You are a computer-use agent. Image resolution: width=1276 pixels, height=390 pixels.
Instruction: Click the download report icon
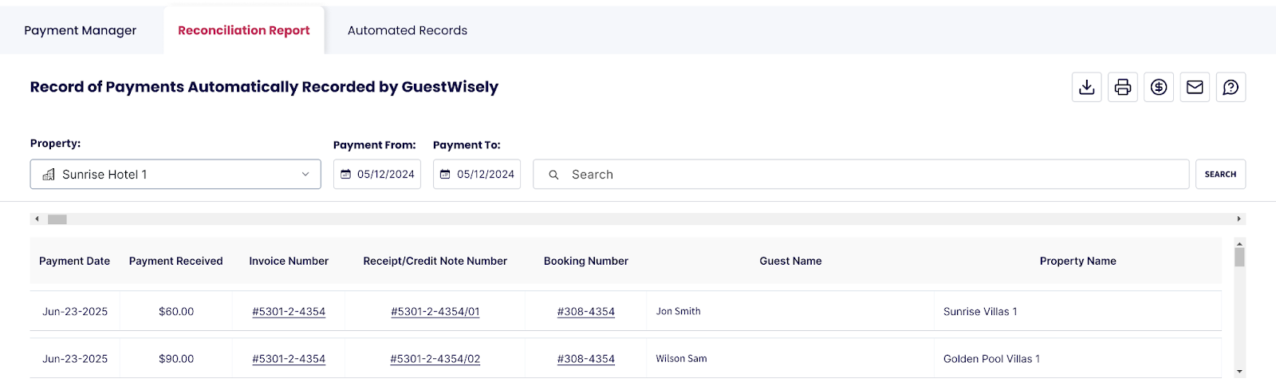(1086, 87)
